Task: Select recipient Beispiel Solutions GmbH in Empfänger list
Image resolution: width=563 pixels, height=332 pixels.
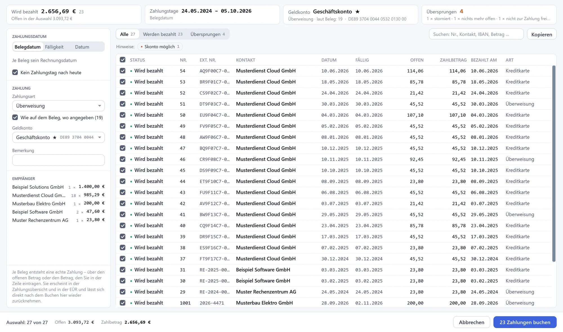Action: 58,187
